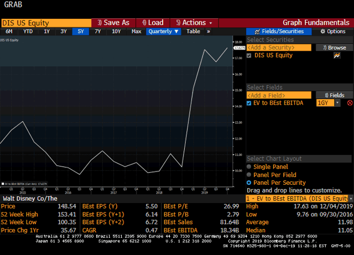This screenshot has width=354, height=255.
Task: Click the Load button
Action: click(153, 23)
